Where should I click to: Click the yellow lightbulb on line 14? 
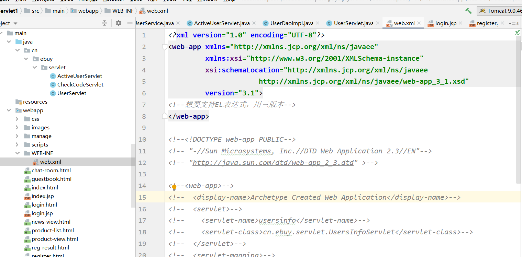(x=174, y=187)
